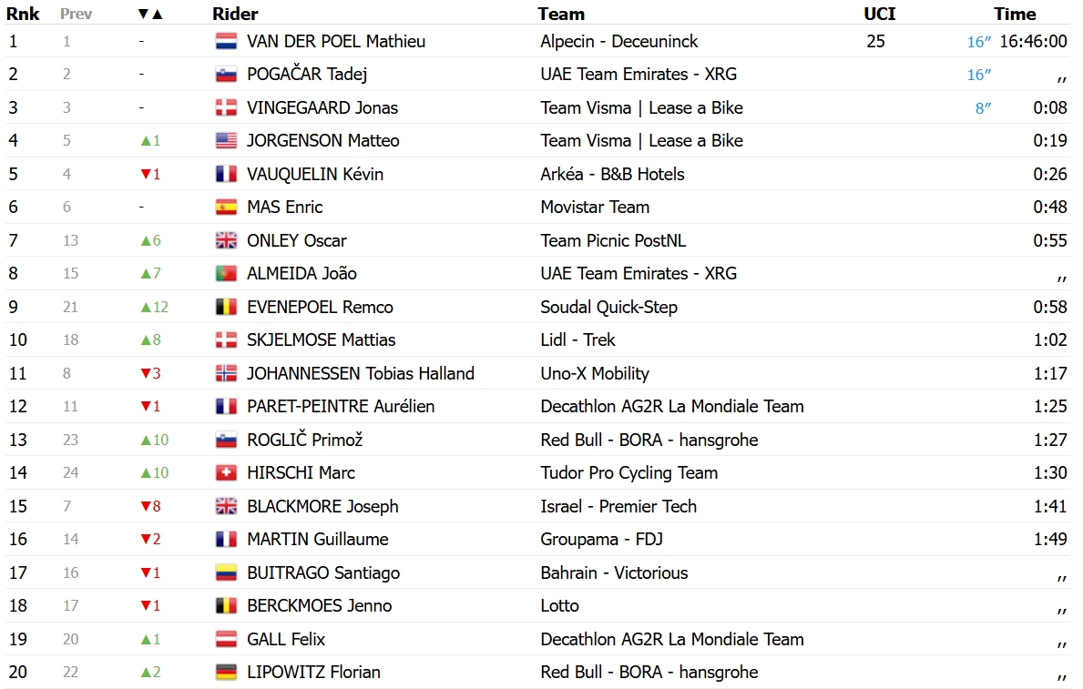1083x689 pixels.
Task: Click the Colombian flag beside Buitrago
Action: coord(226,573)
